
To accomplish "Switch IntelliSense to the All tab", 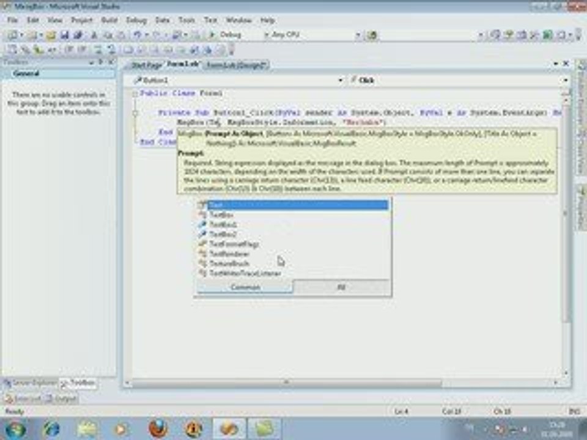I will coord(341,287).
